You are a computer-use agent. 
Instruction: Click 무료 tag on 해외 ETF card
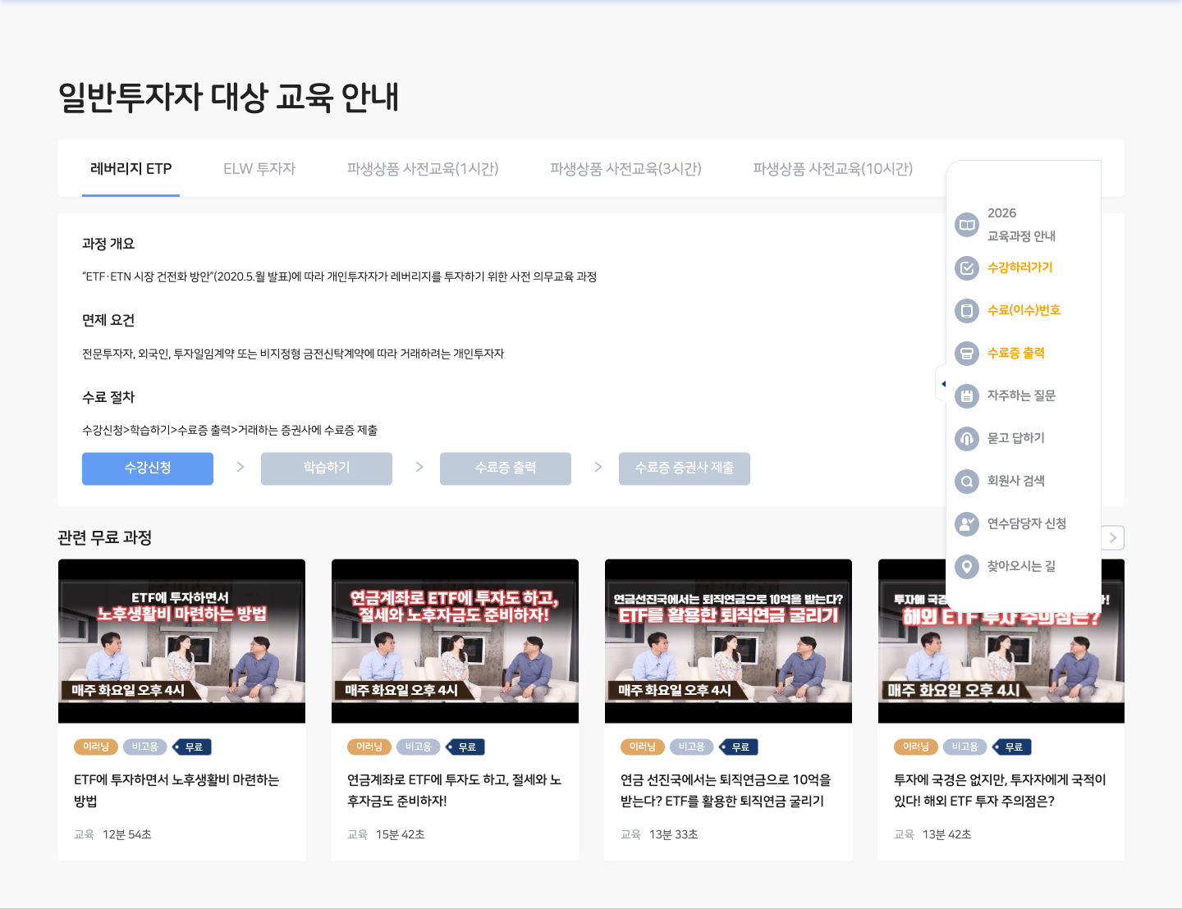(1012, 747)
